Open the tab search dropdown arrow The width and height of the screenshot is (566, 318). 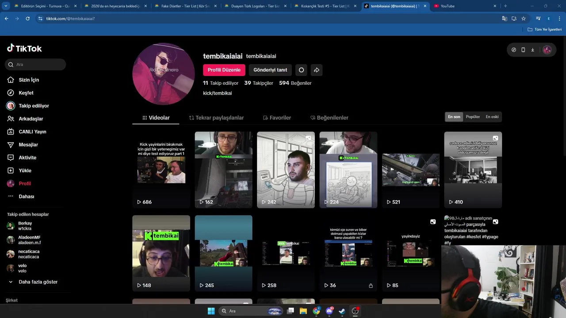click(x=6, y=6)
